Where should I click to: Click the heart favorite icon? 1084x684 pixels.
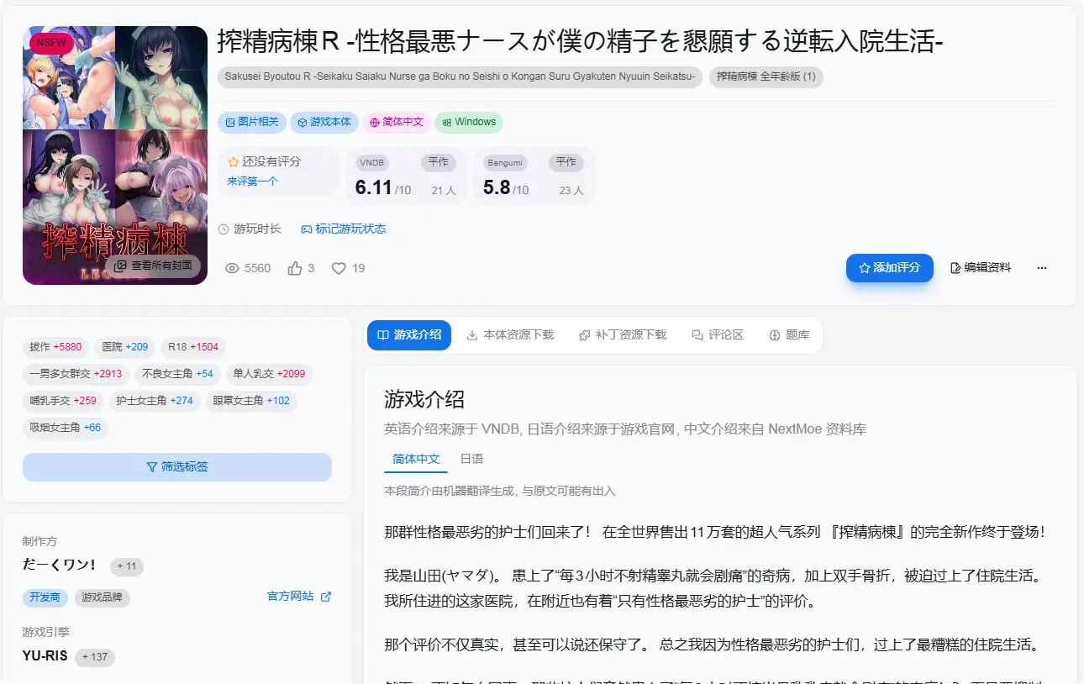tap(339, 268)
